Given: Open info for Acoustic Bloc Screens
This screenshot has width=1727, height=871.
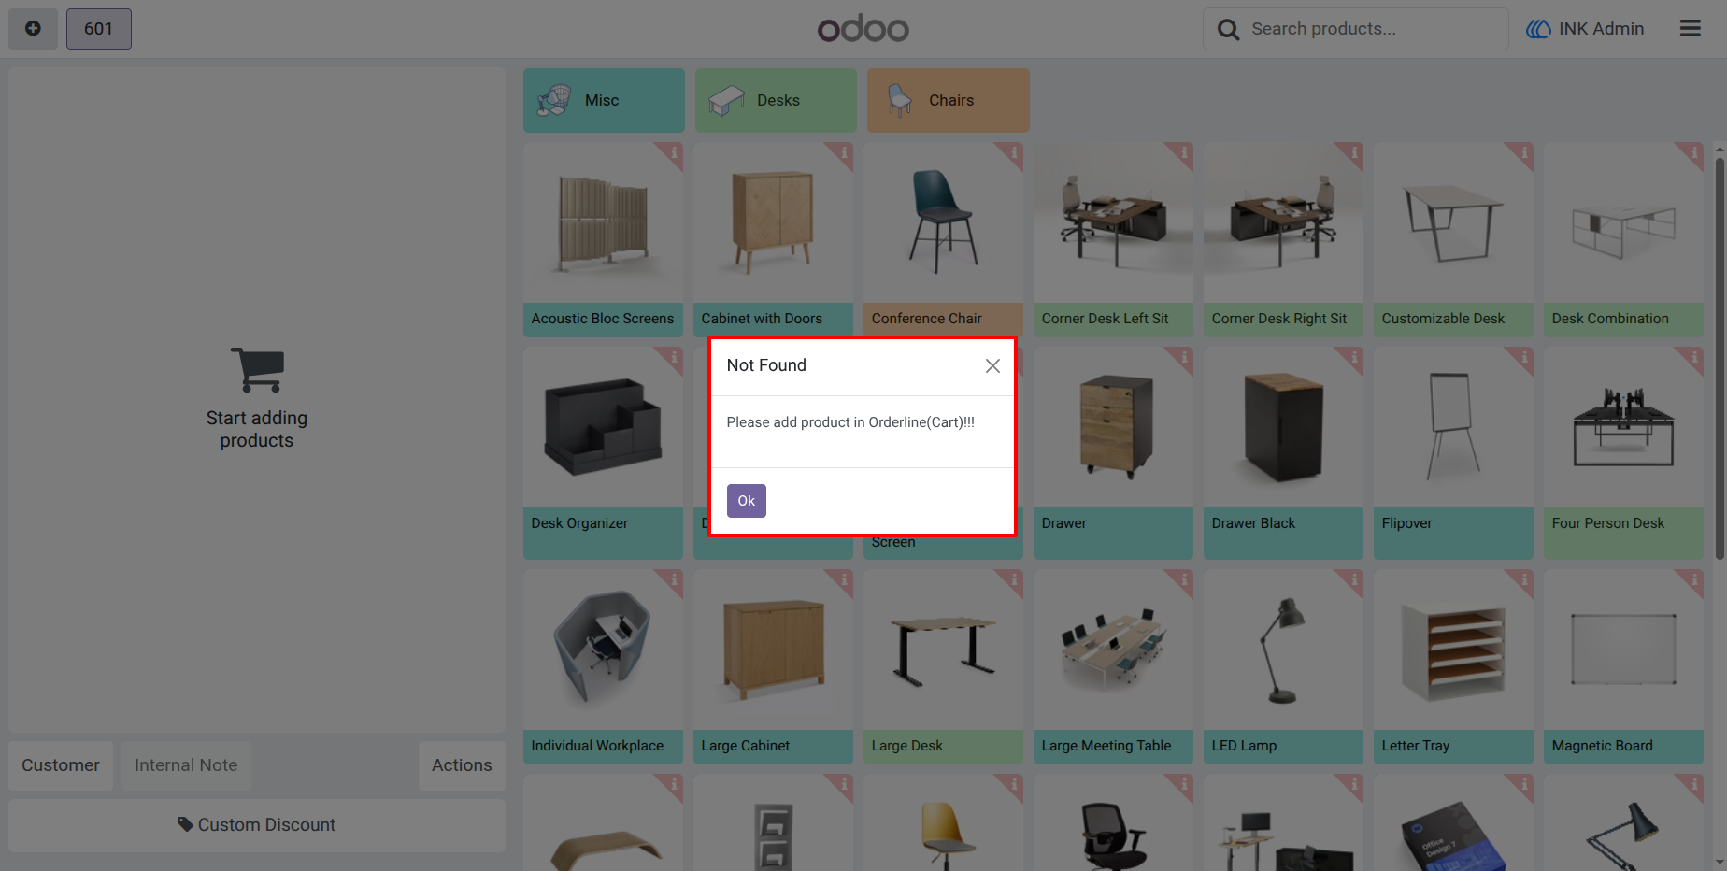Looking at the screenshot, I should click(x=672, y=153).
